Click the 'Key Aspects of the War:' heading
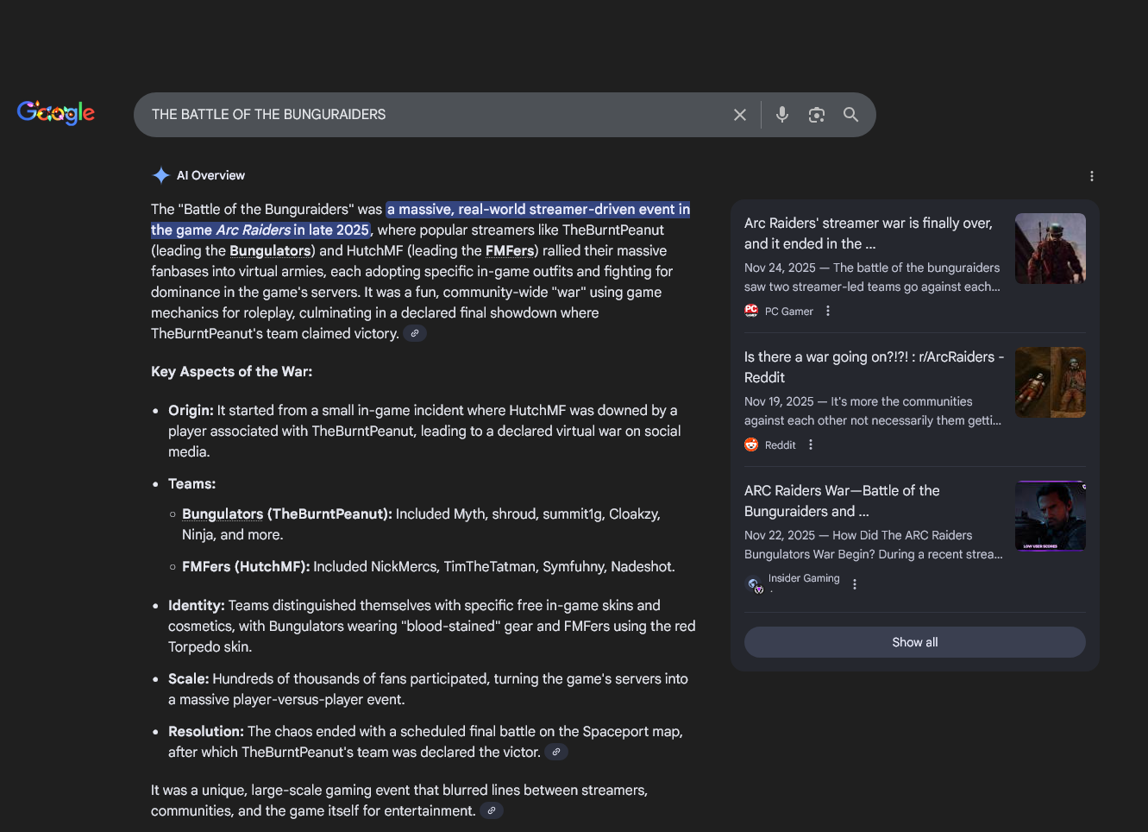This screenshot has width=1148, height=832. pos(232,372)
